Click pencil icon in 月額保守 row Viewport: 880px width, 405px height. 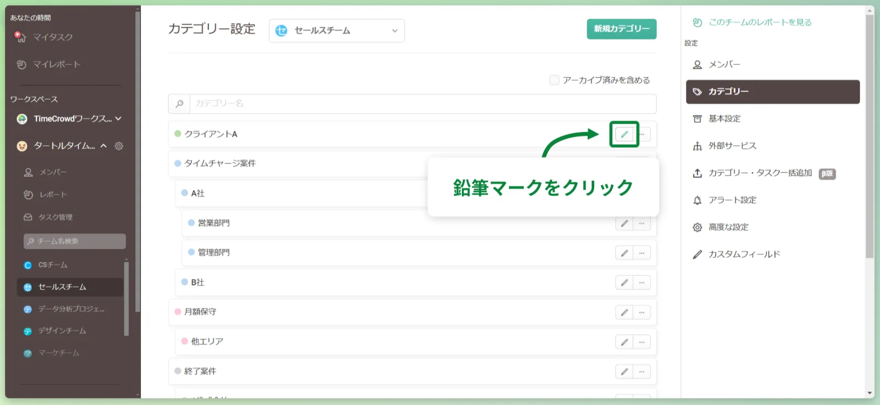coord(624,313)
